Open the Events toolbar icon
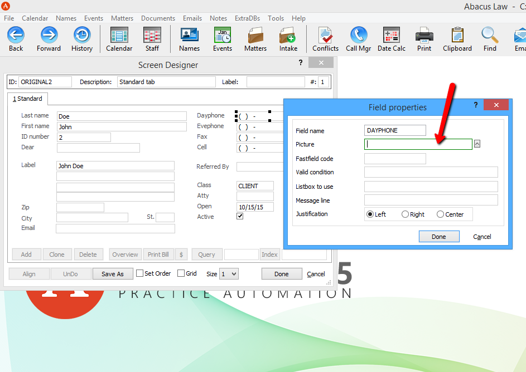The image size is (526, 372). click(x=223, y=35)
